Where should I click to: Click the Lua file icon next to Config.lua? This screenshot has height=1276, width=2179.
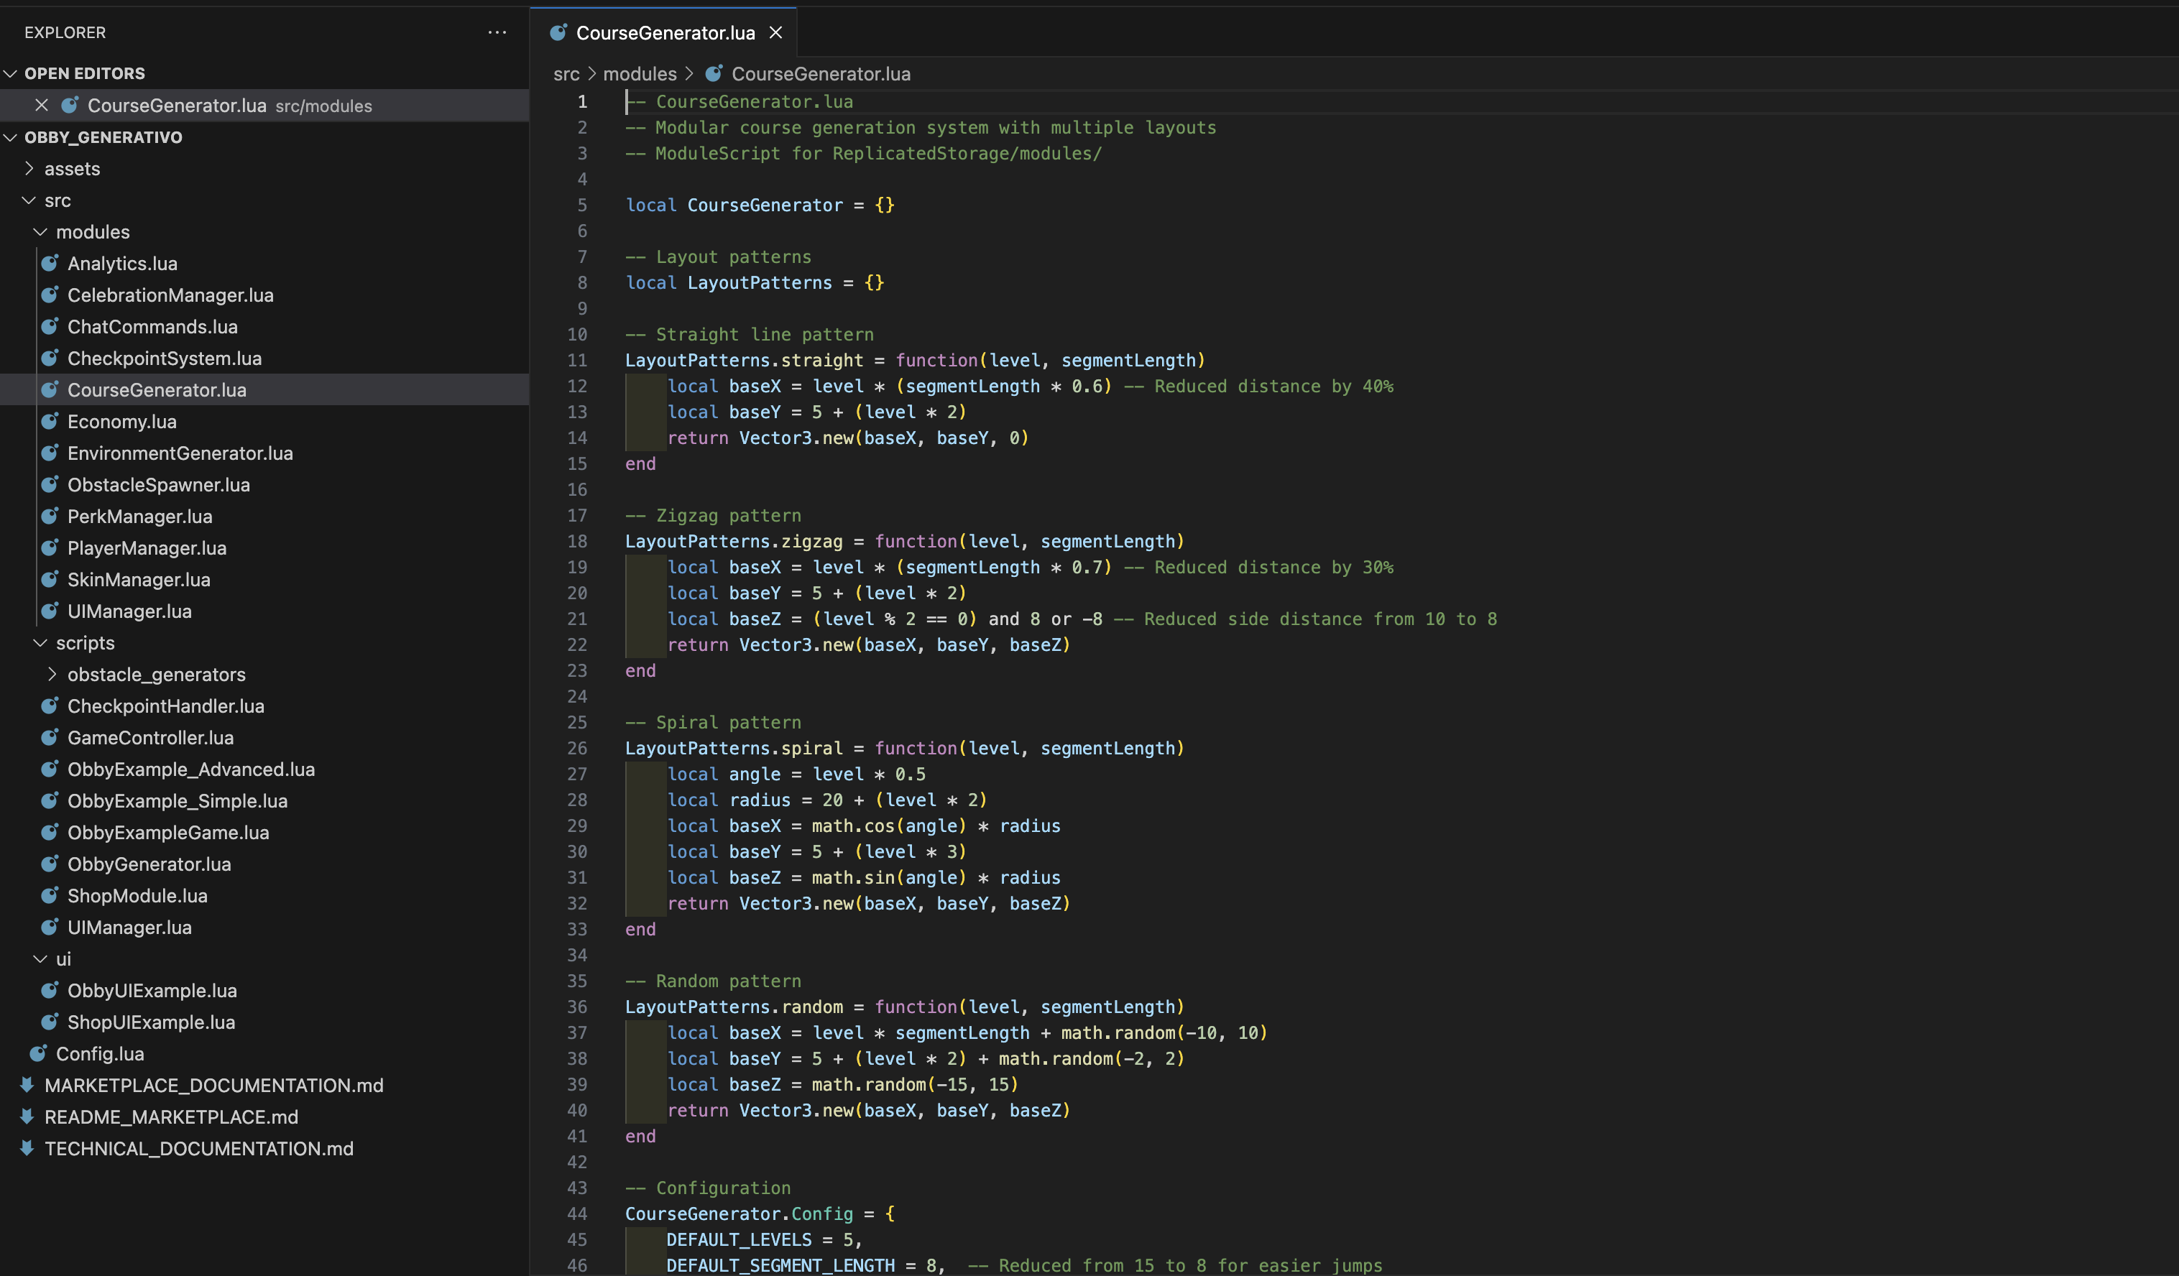pos(38,1053)
